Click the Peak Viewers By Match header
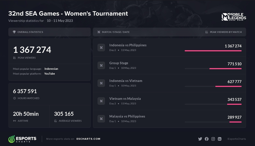This screenshot has width=255, height=146. pos(226,32)
